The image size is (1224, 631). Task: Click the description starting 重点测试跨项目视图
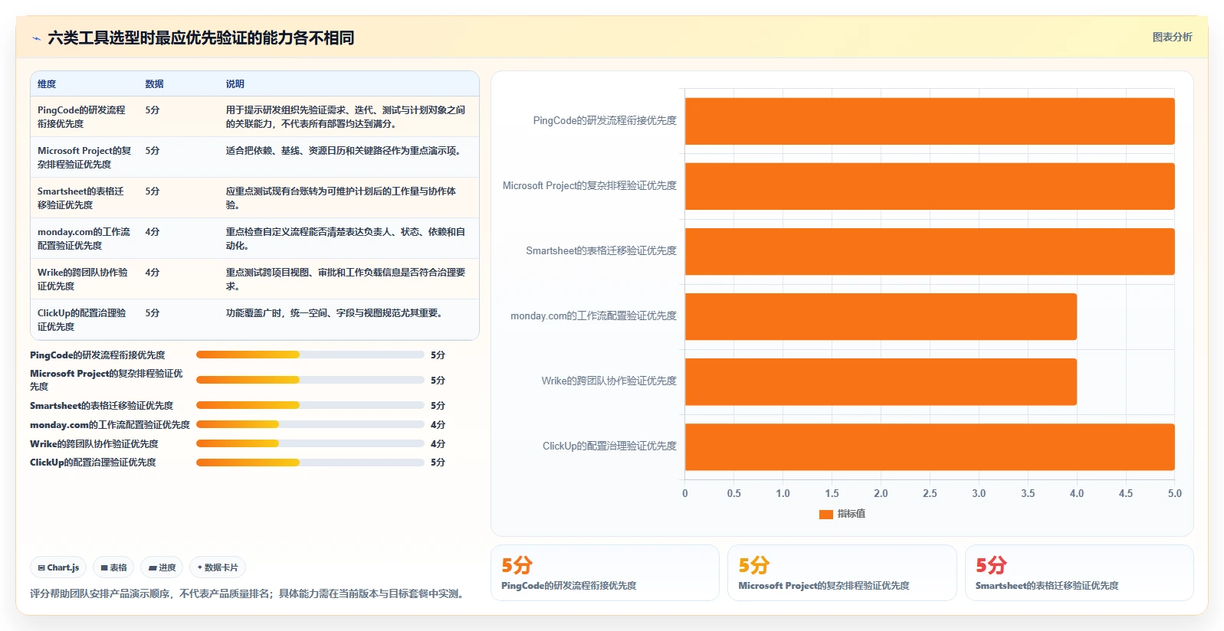click(x=346, y=279)
